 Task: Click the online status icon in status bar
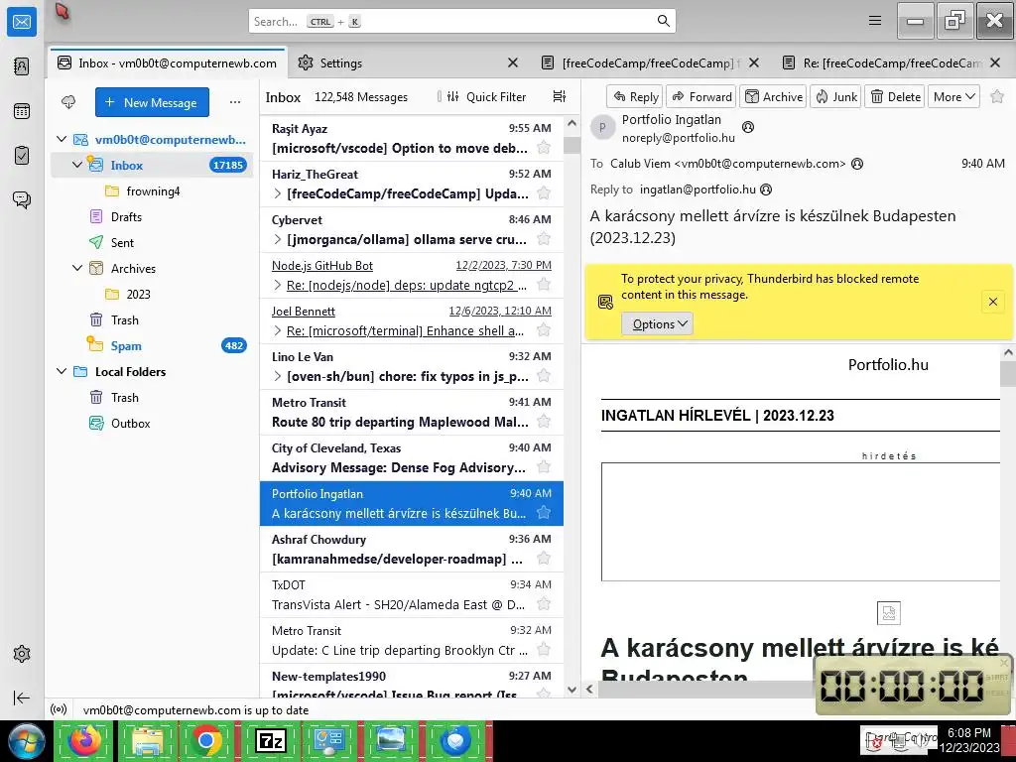[x=59, y=710]
